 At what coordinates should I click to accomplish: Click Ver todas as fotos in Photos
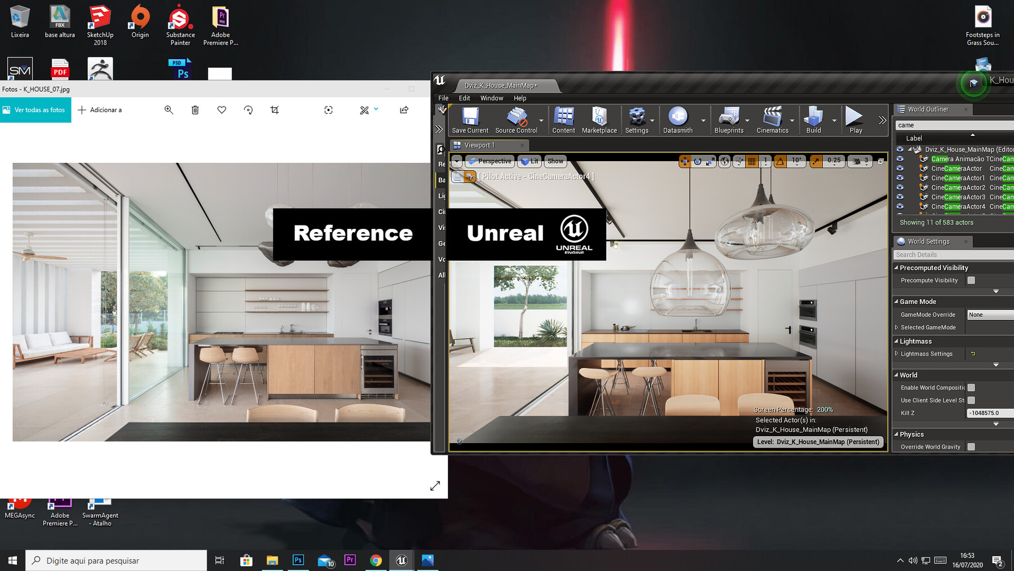(x=35, y=110)
